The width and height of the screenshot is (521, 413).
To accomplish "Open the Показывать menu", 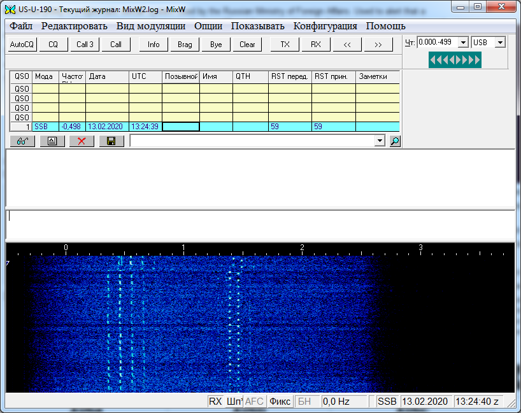I will coord(258,26).
